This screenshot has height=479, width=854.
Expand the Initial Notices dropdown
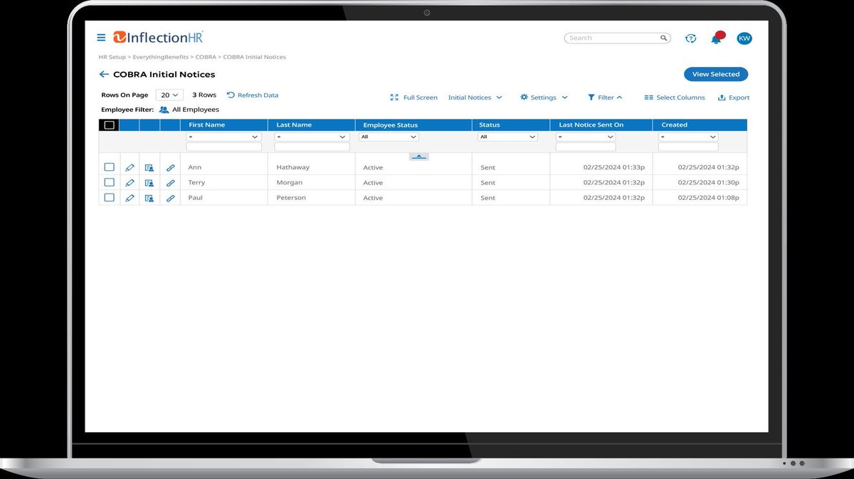[475, 98]
